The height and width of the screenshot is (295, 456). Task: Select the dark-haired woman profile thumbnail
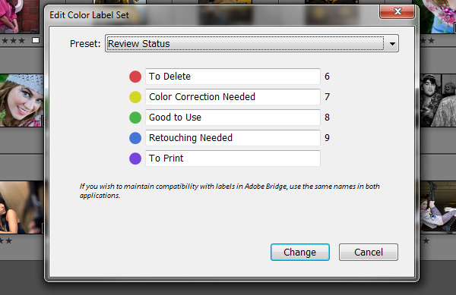(22, 207)
